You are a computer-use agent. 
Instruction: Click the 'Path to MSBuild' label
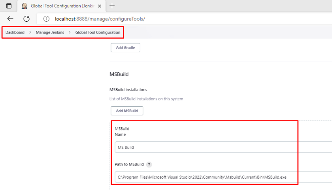pos(129,164)
